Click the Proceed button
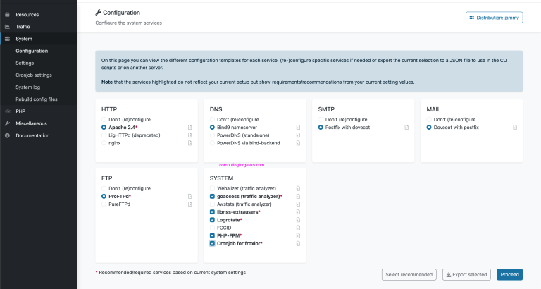Screen dimensions: 541x289 pos(509,274)
